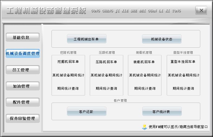Viewport: 213px width, 137px height.
Task: Switch to 员工管理 in the sidebar
Action: point(22,70)
